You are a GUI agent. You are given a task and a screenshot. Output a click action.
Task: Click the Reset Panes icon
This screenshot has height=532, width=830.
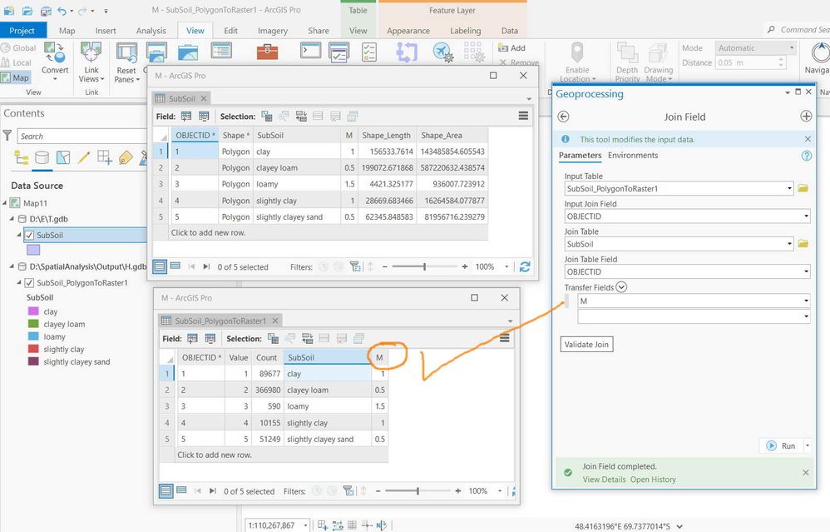(x=126, y=53)
